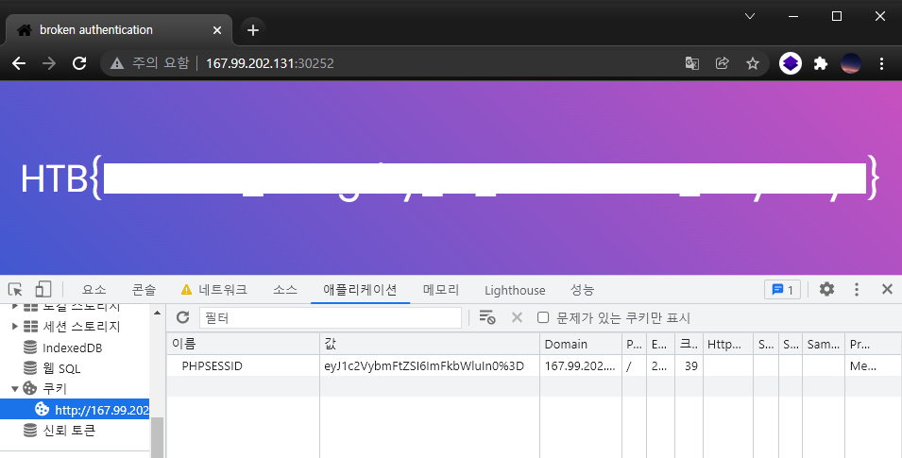Select 신뢰 토큰 in the sidebar
This screenshot has width=902, height=458.
click(69, 431)
